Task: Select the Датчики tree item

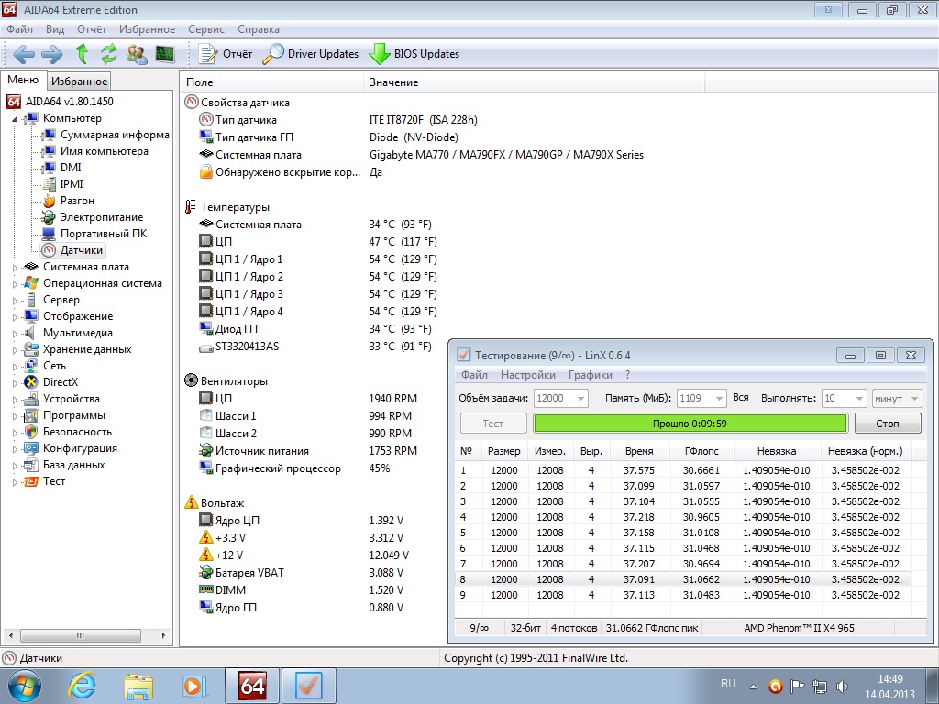Action: point(81,250)
